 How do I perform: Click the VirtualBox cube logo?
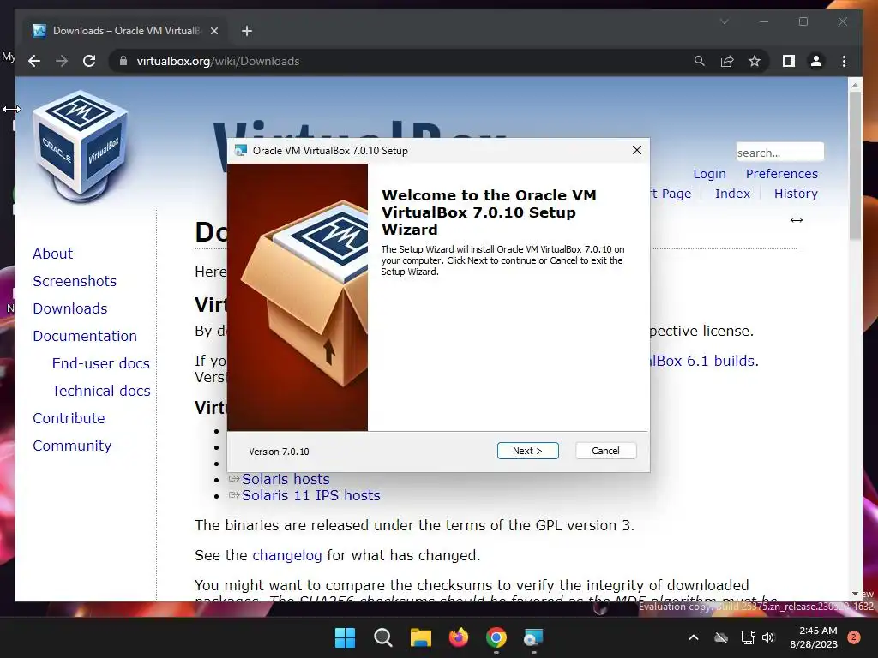(80, 146)
